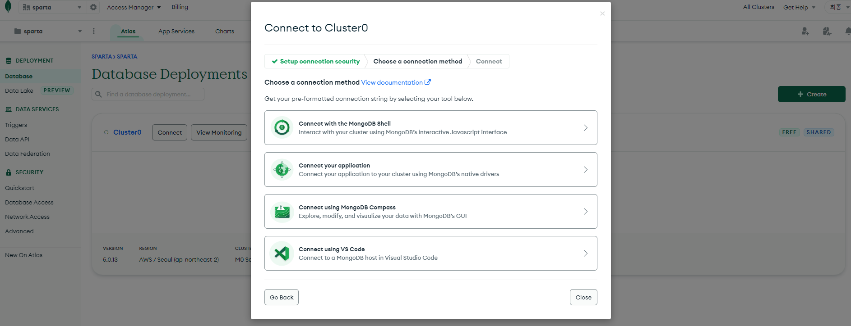
Task: Focus the Find a database deployment field
Action: click(x=148, y=94)
